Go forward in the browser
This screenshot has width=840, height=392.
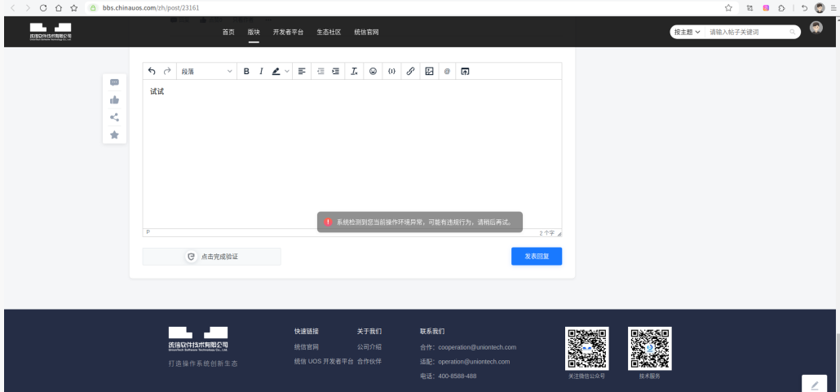tap(28, 8)
